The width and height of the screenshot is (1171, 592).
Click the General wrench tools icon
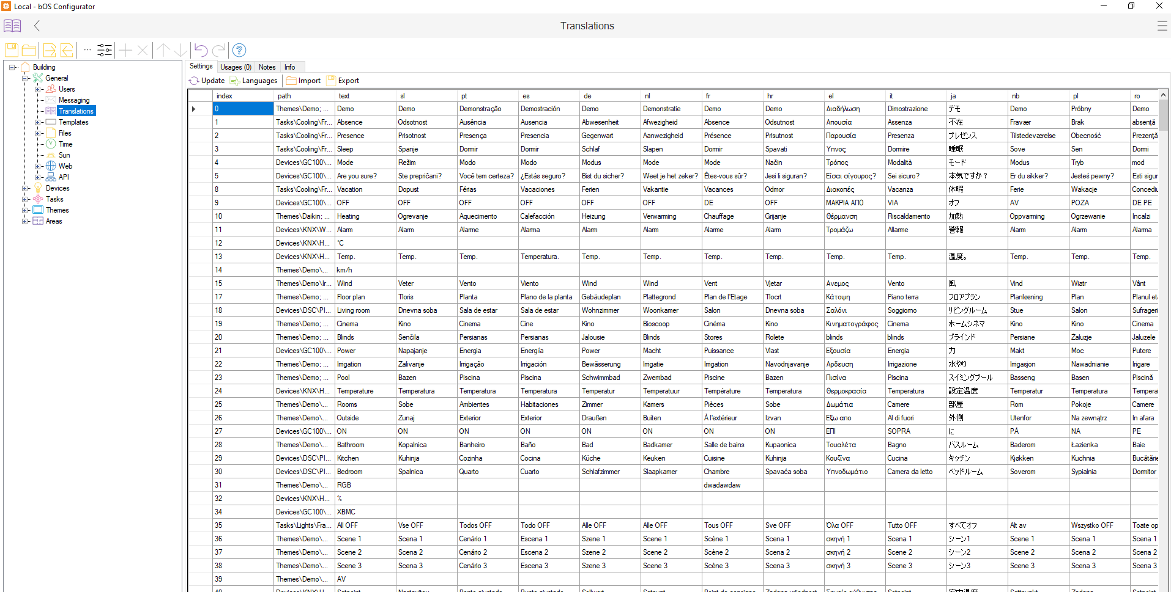[38, 78]
